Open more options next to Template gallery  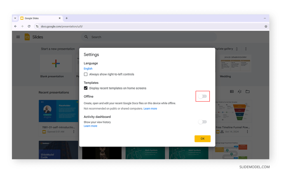tap(246, 49)
